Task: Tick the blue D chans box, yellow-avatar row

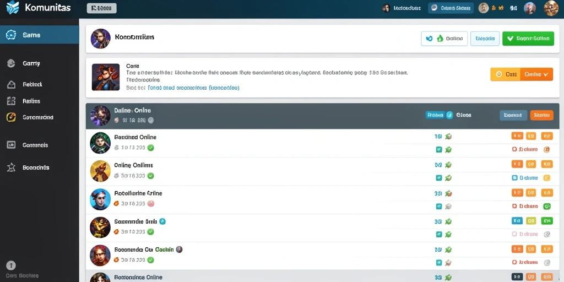Action: click(x=514, y=178)
